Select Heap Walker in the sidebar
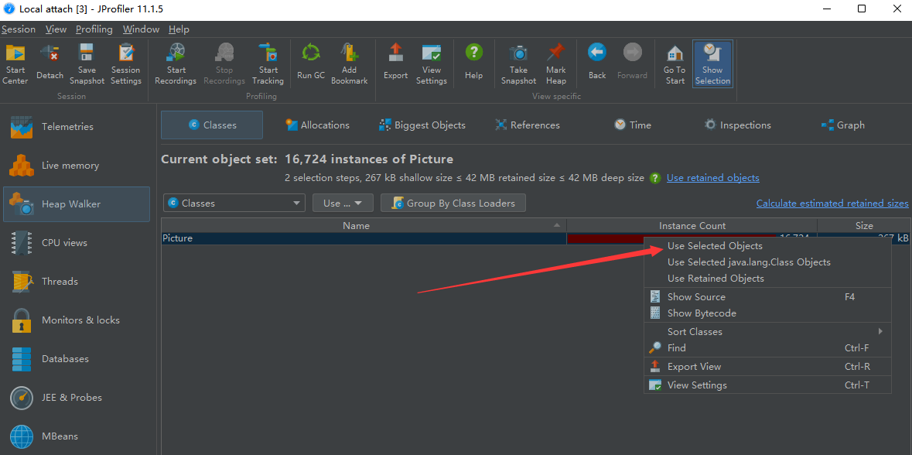 pyautogui.click(x=77, y=204)
